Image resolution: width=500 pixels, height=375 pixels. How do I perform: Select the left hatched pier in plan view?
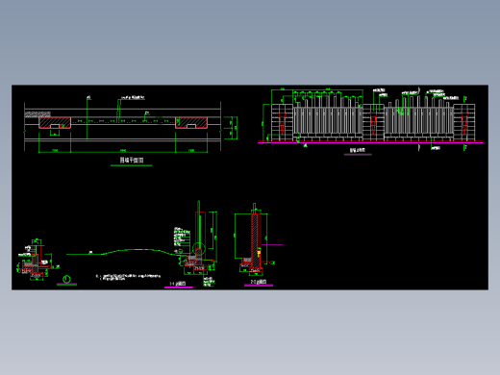[55, 123]
